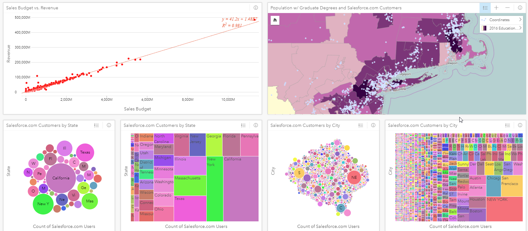Select the San Francisco treemap tile
528x231 pixels.
click(x=512, y=186)
